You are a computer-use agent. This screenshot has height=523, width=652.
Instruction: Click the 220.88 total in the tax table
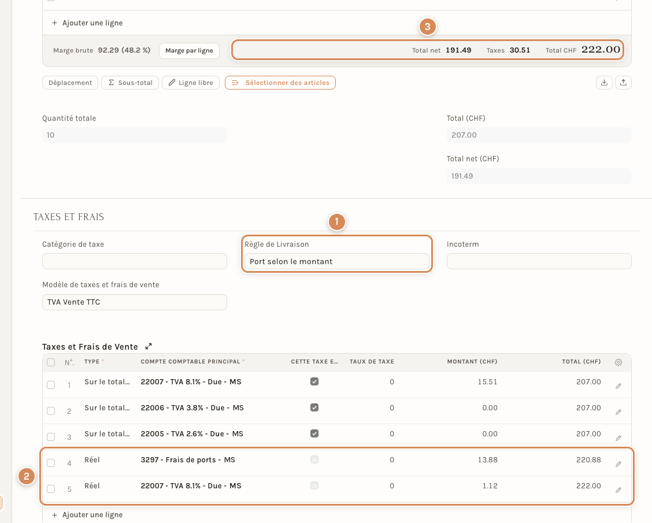coord(588,460)
